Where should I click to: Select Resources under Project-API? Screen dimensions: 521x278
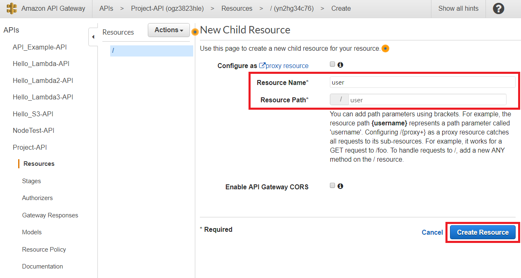coord(39,164)
